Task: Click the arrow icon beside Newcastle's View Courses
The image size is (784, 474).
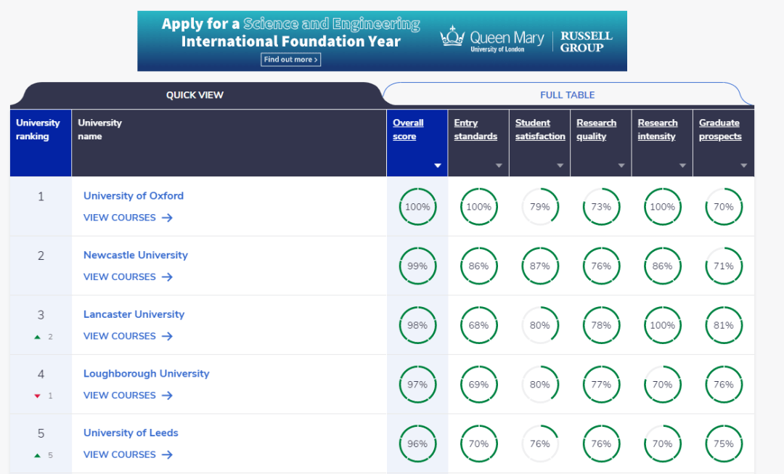Action: pyautogui.click(x=167, y=277)
